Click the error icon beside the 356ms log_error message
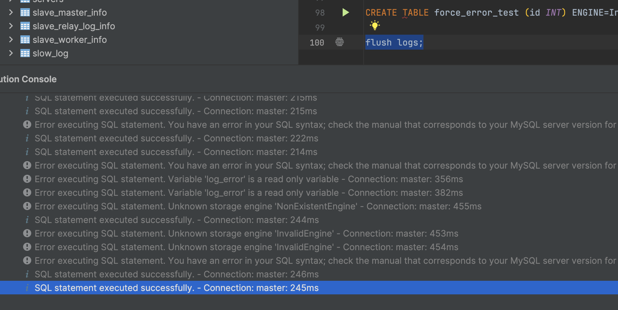Viewport: 618px width, 310px height. click(x=27, y=179)
